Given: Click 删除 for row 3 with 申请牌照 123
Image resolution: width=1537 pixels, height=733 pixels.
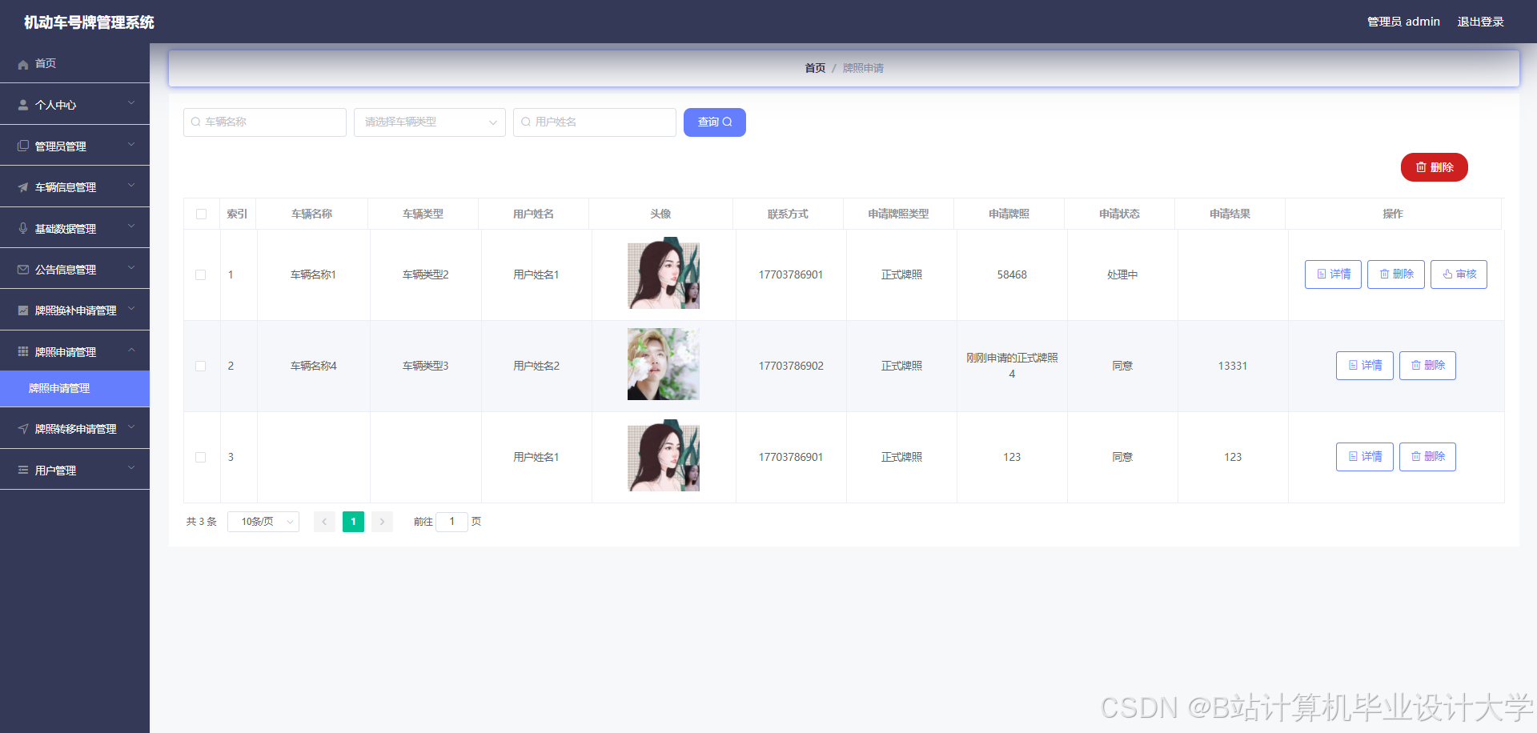Looking at the screenshot, I should (1427, 457).
